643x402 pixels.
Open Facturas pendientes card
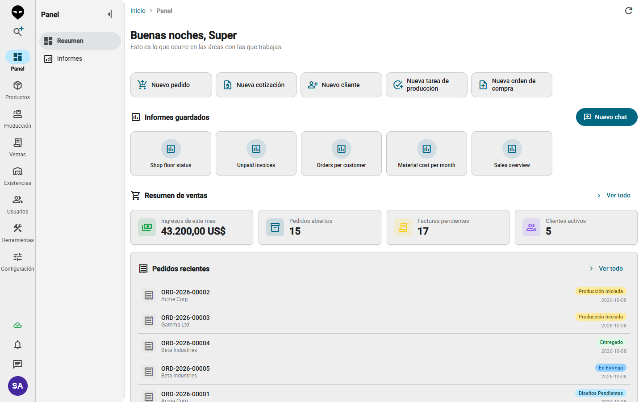[x=448, y=227]
